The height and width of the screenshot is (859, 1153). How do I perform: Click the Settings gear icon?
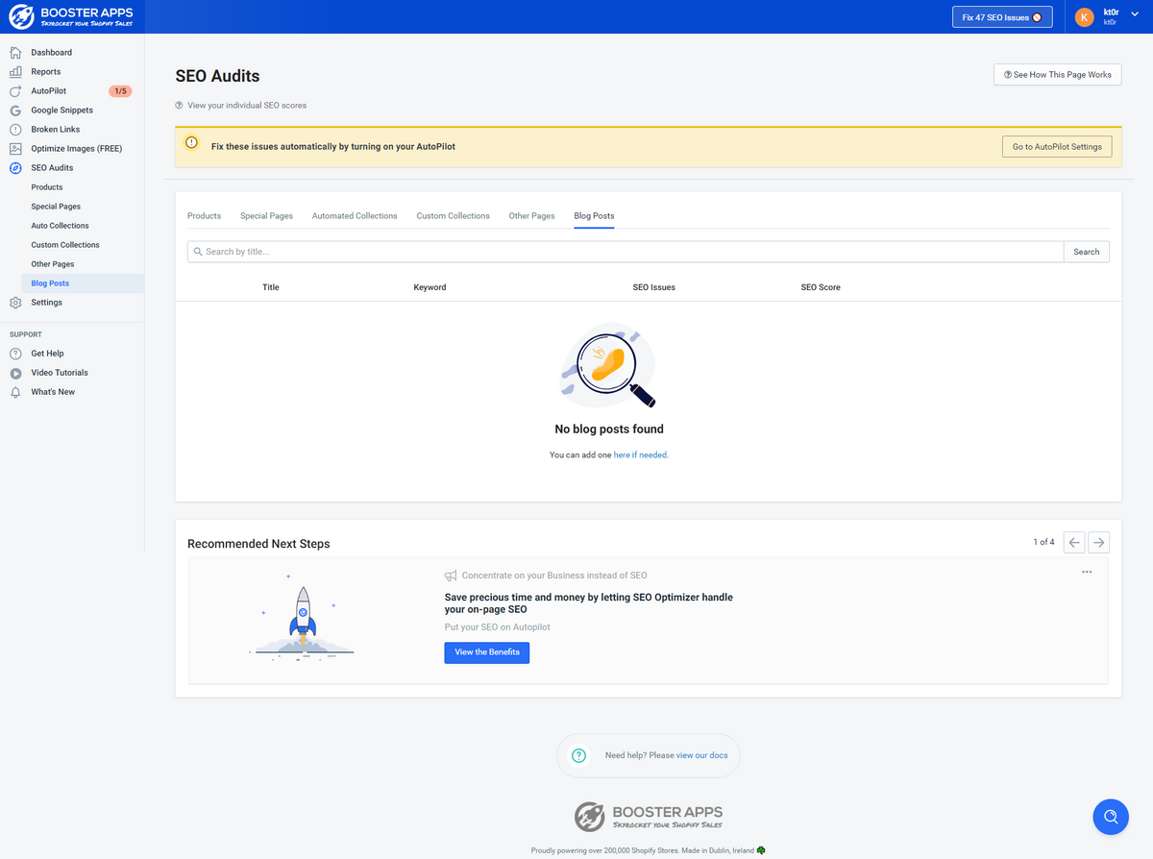15,303
